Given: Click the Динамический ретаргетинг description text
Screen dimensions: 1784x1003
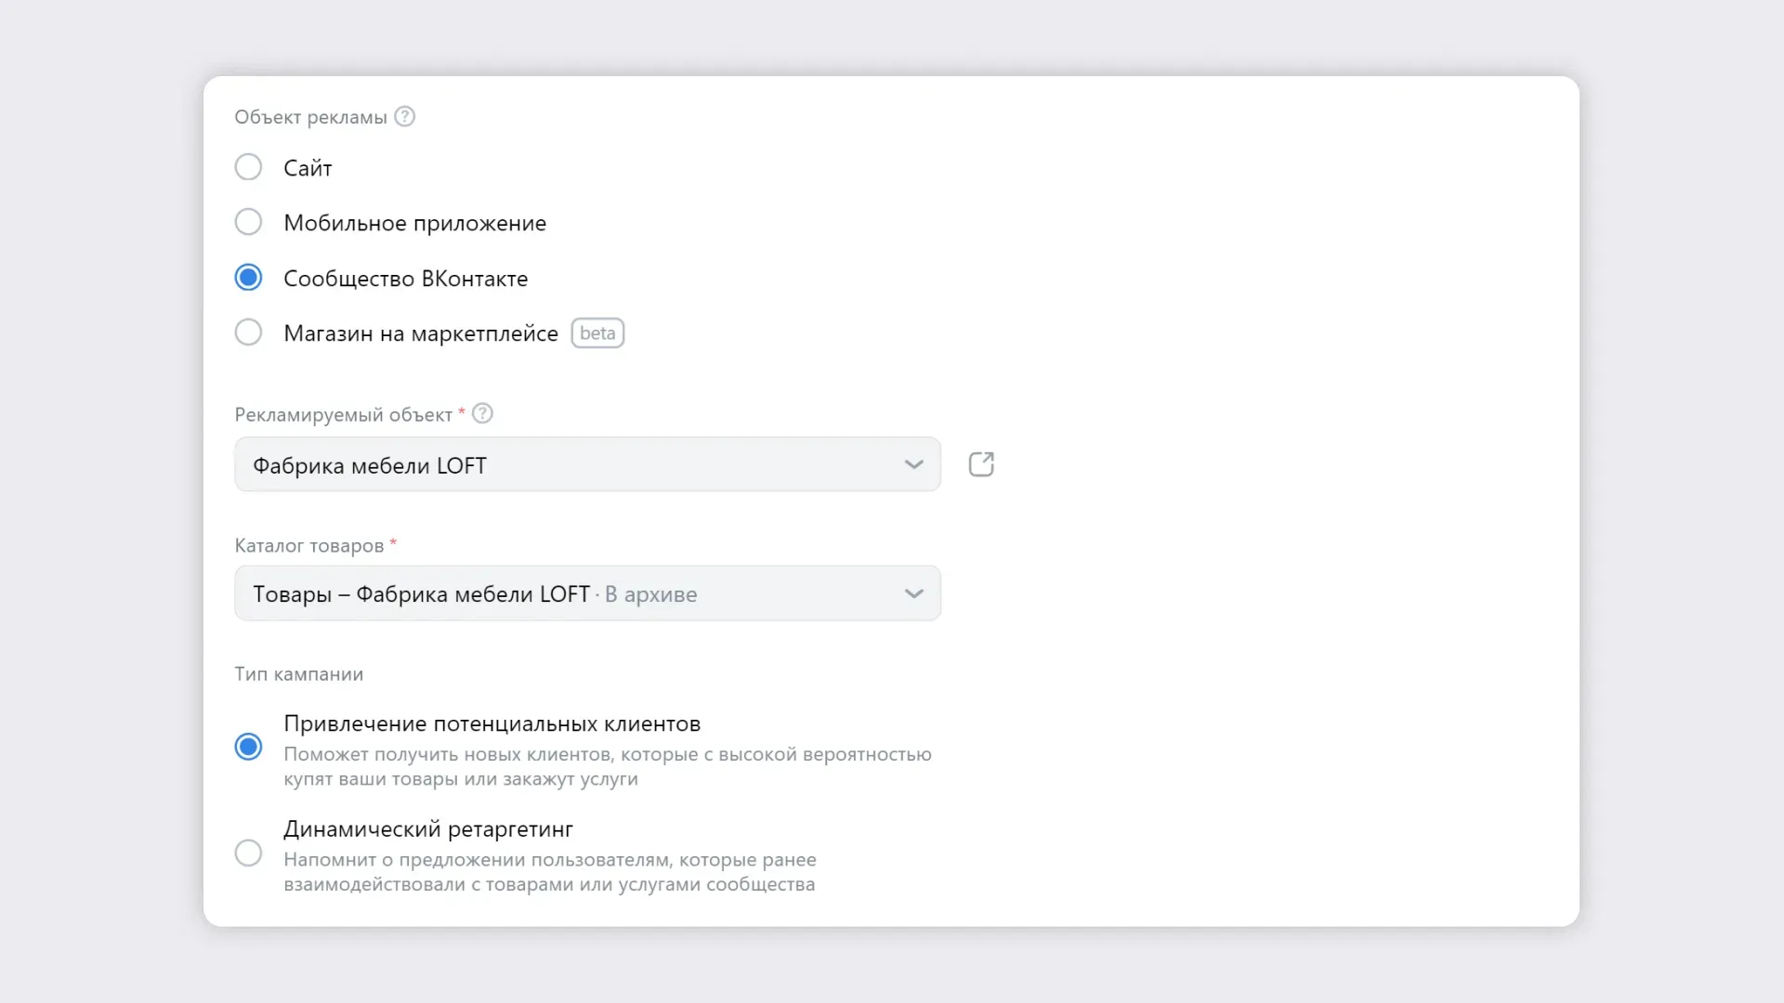Looking at the screenshot, I should coord(549,872).
